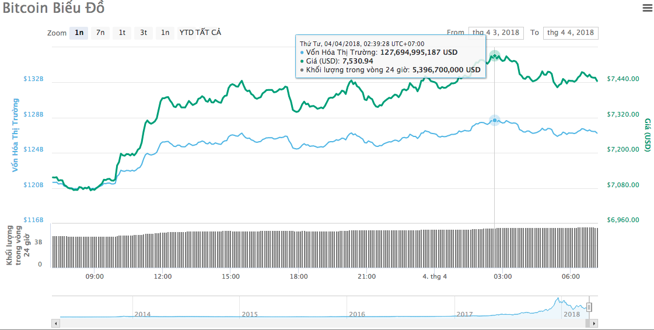Viewport: 654px width, 330px height.
Task: Click the tooltip price value 7,530.94
Action: pos(358,61)
